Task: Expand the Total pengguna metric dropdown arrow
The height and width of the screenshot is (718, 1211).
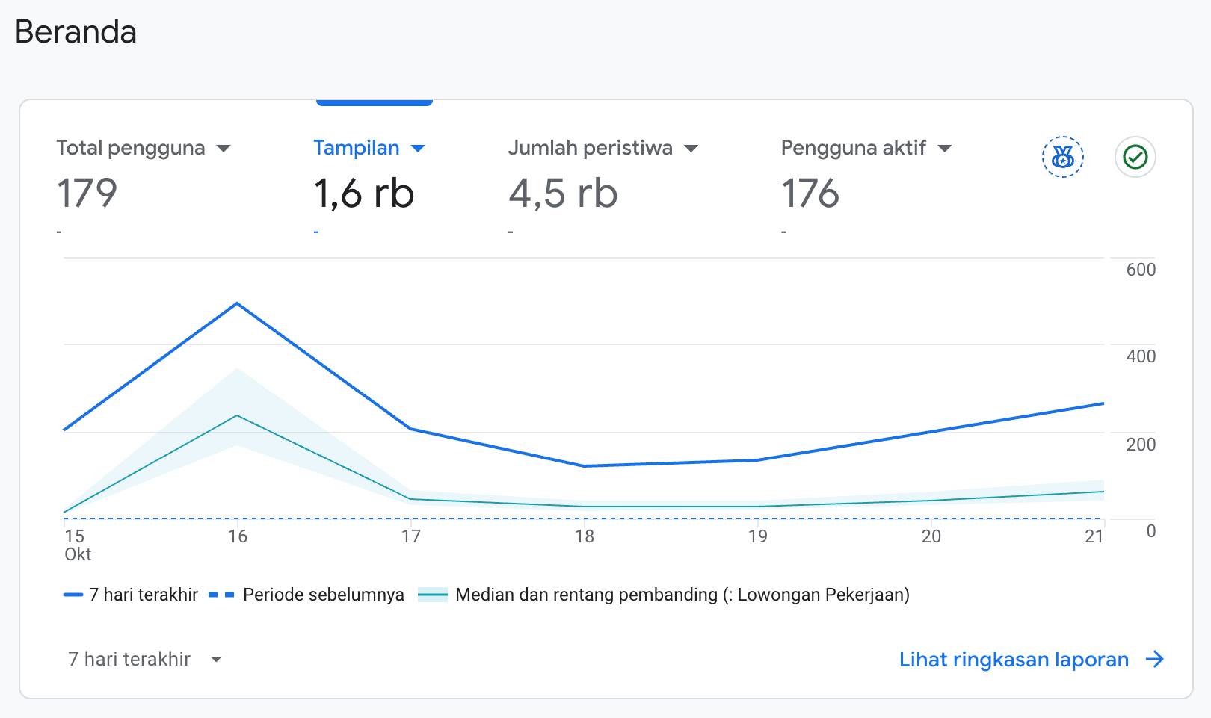Action: click(x=223, y=149)
